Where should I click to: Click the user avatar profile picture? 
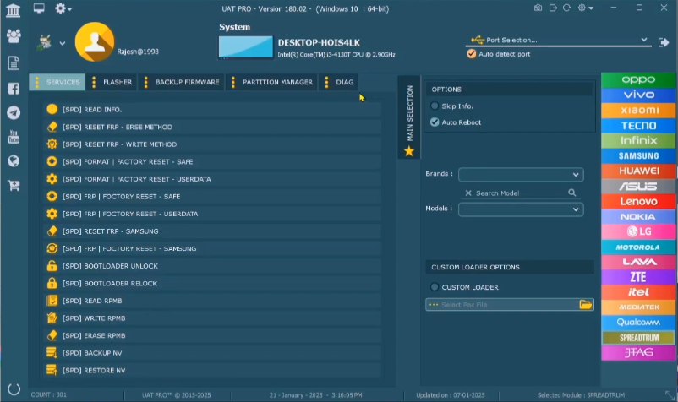[95, 42]
